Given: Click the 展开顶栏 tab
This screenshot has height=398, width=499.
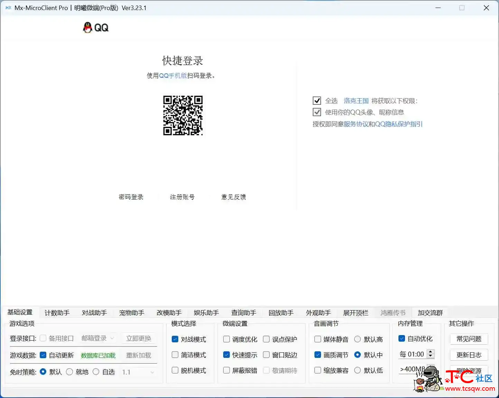Looking at the screenshot, I should tap(356, 313).
